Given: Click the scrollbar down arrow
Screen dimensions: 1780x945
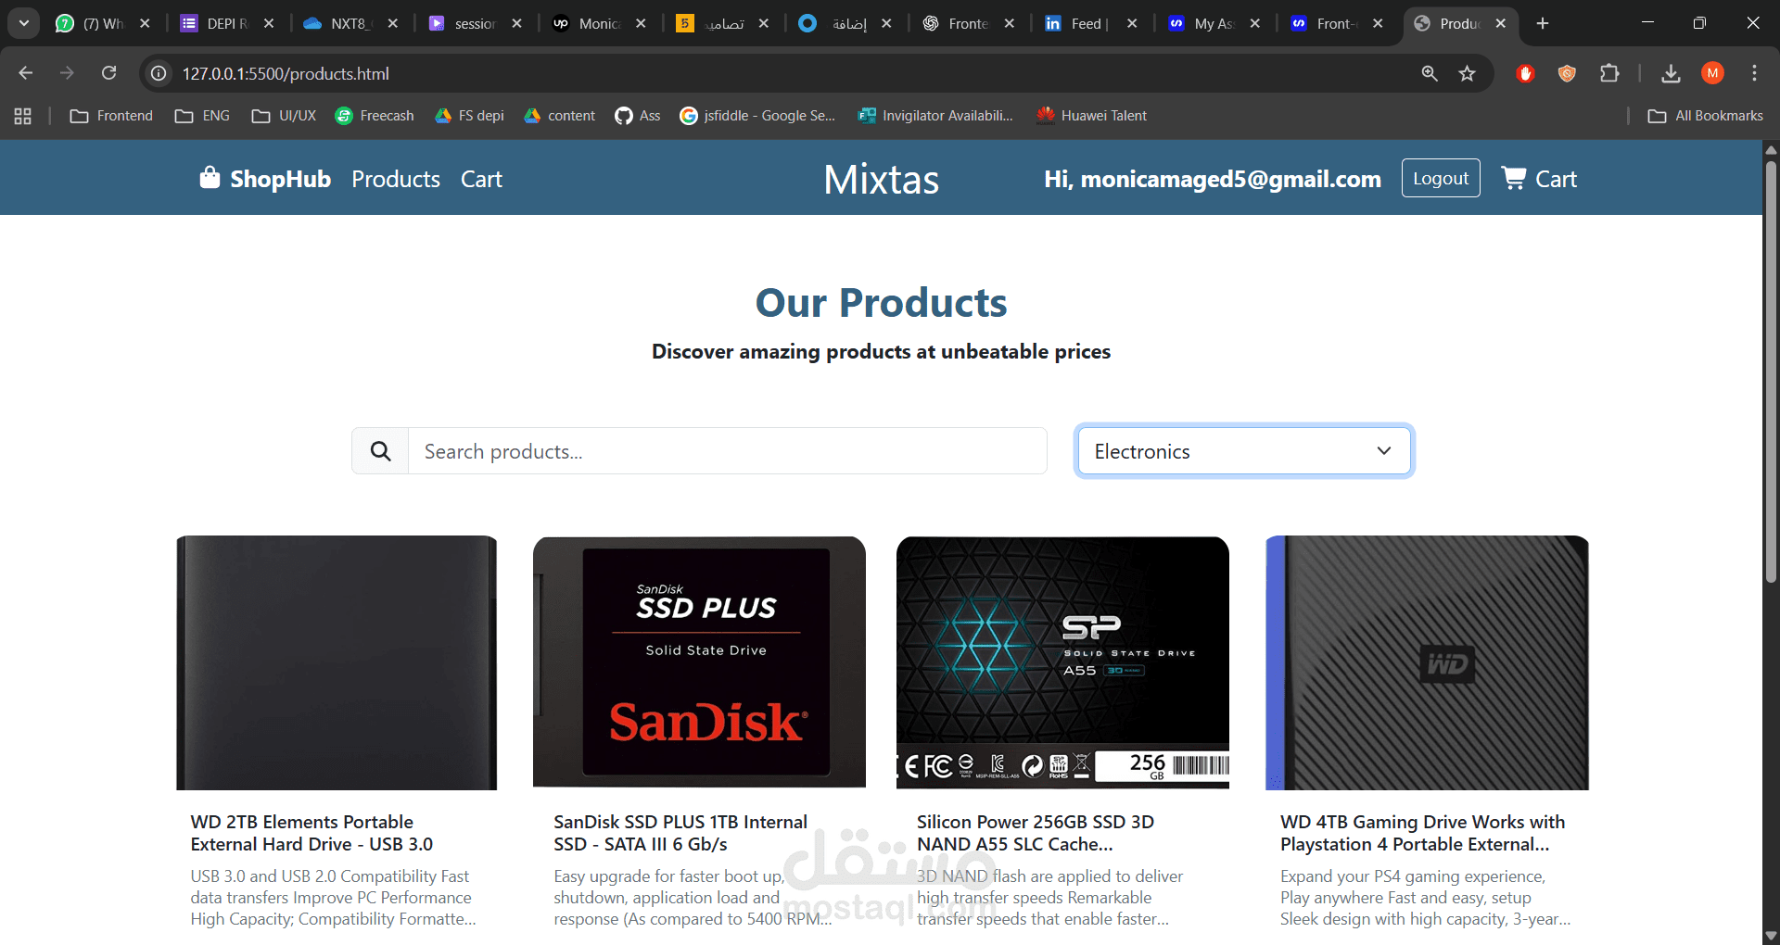Looking at the screenshot, I should (1771, 936).
